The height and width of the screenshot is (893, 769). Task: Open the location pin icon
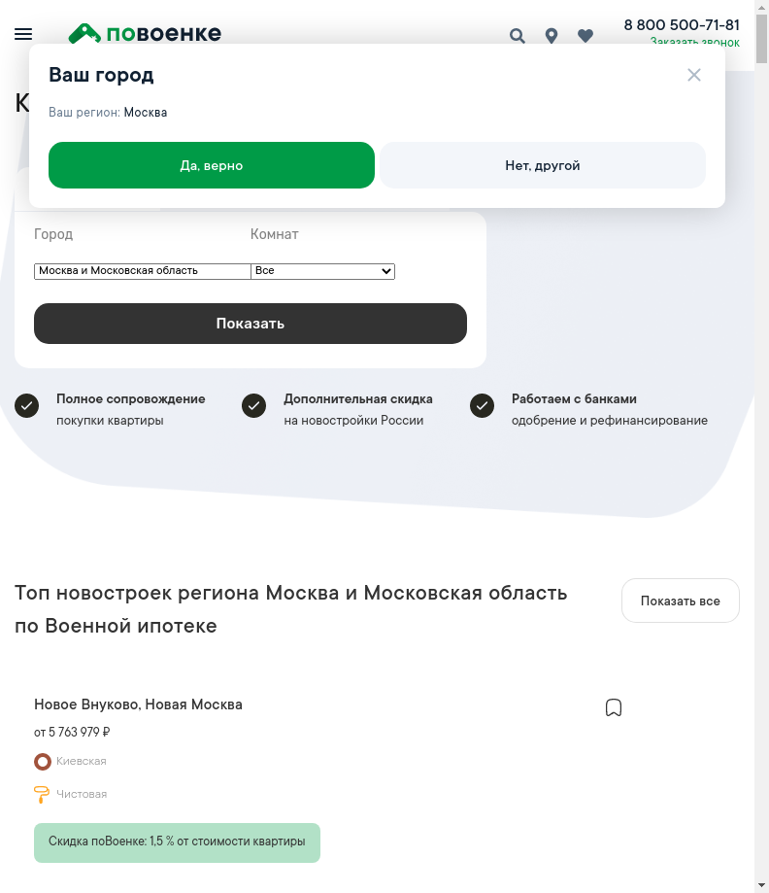pyautogui.click(x=552, y=36)
